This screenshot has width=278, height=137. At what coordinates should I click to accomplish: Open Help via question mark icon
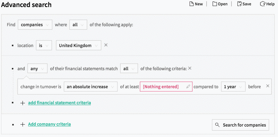point(263,4)
